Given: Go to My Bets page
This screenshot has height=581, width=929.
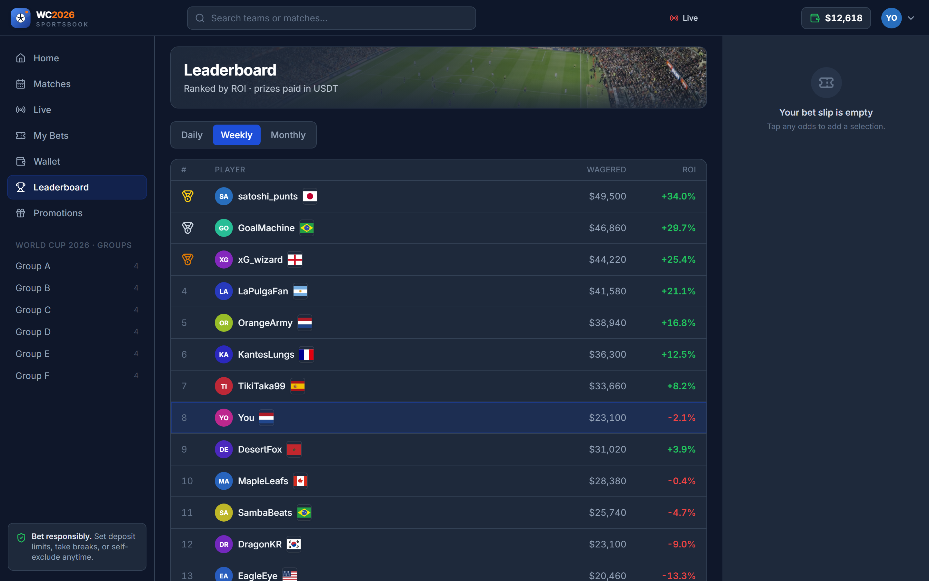Looking at the screenshot, I should pos(77,136).
